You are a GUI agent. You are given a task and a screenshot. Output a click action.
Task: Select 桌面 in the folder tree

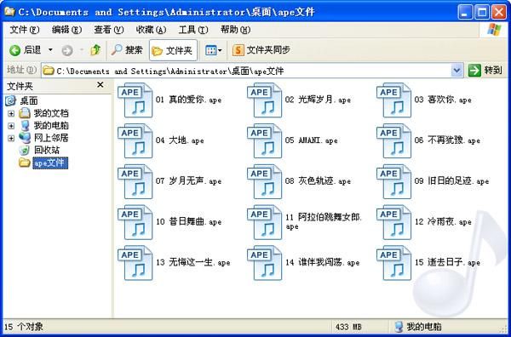pyautogui.click(x=29, y=101)
